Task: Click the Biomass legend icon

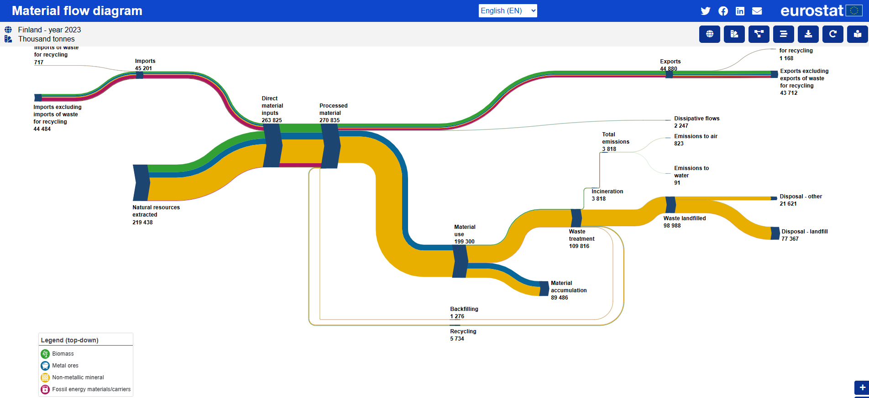Action: tap(45, 354)
